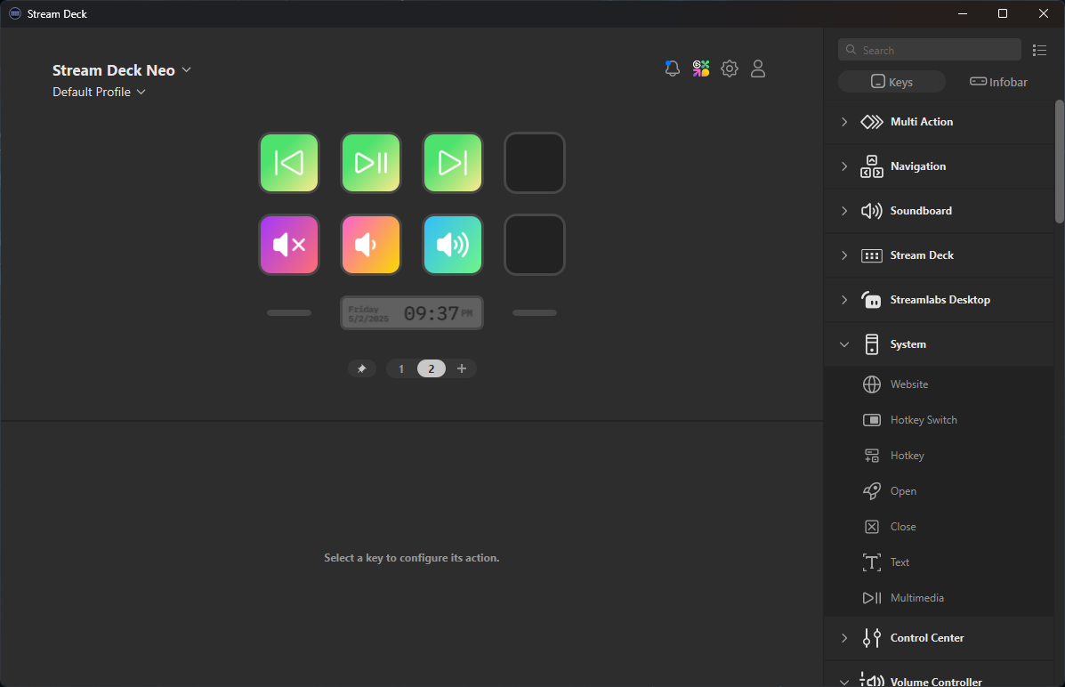Screen dimensions: 1065x687
Task: Open the Default Profile dropdown
Action: tap(99, 91)
